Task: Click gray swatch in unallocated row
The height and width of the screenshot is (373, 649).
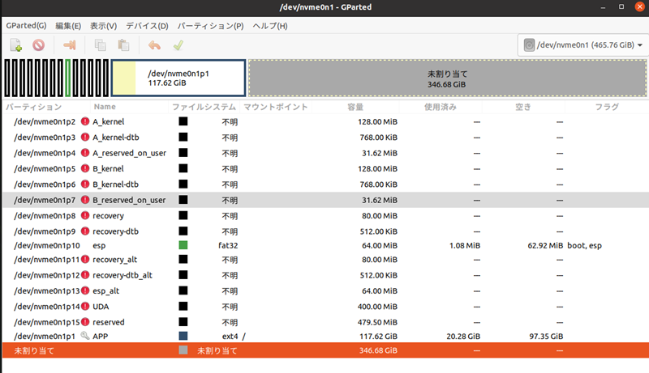Action: [183, 350]
